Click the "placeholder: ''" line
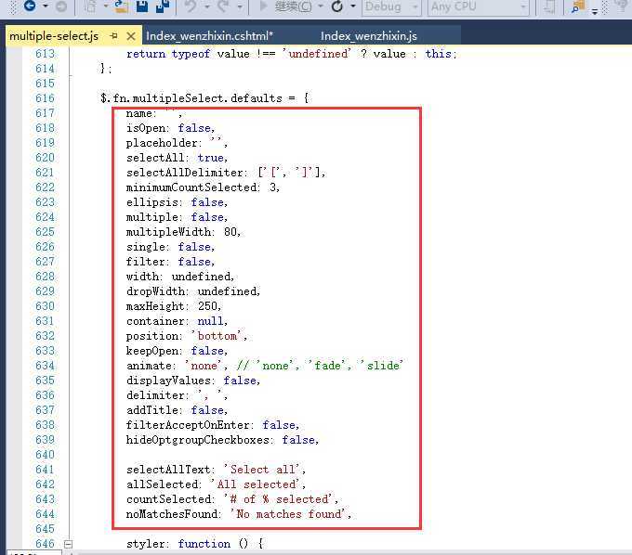632x555 pixels. click(177, 143)
